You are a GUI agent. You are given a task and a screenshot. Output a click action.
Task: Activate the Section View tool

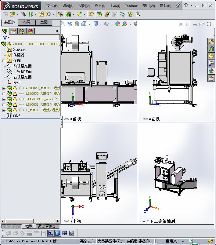point(77,24)
